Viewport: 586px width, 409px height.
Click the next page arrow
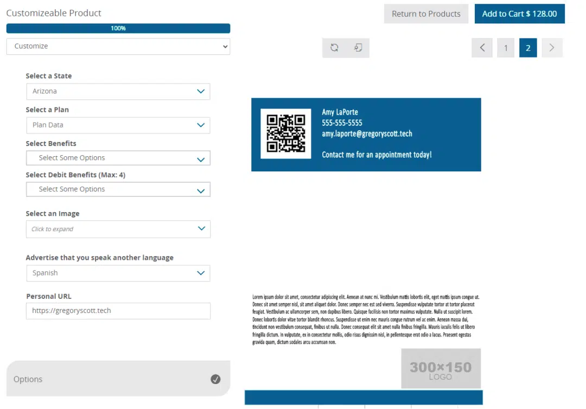pos(552,48)
